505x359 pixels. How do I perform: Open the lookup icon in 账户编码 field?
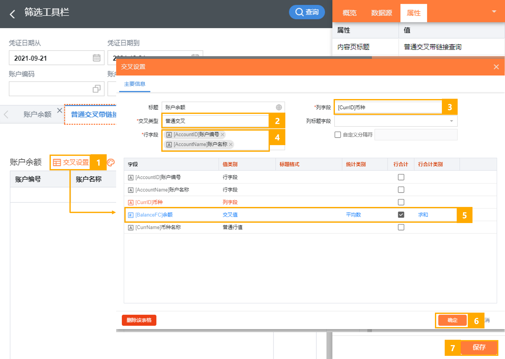point(97,89)
